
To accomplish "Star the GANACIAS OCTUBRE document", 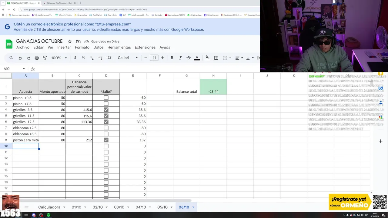I will pos(70,41).
